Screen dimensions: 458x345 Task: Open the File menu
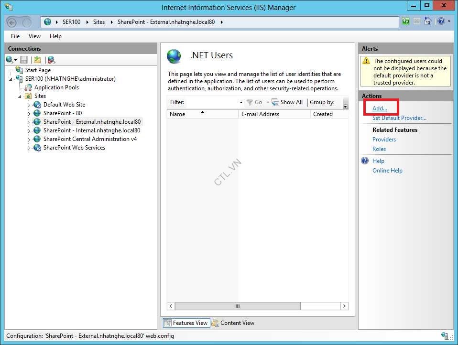click(x=15, y=36)
